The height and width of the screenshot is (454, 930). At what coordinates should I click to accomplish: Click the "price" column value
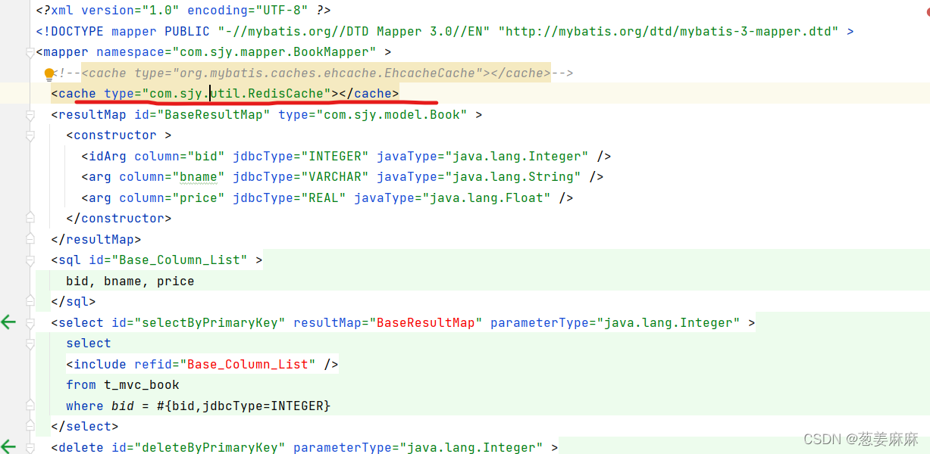point(199,198)
